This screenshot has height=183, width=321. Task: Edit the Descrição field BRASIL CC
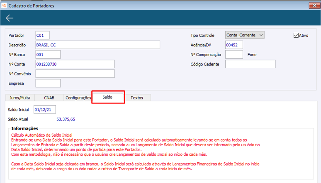[x=97, y=45]
